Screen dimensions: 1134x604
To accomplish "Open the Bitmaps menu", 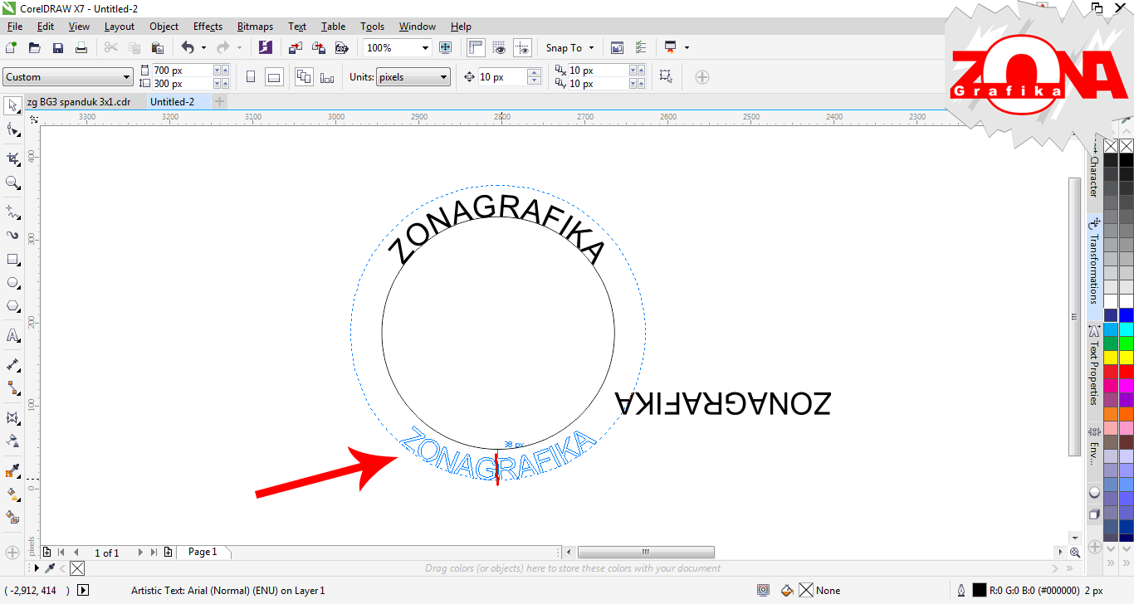I will (255, 27).
